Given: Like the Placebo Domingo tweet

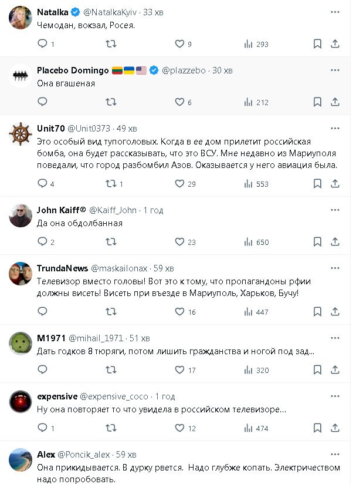Looking at the screenshot, I should pos(180,102).
